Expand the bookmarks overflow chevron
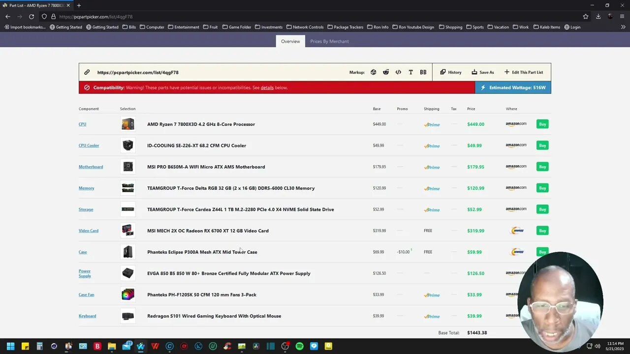Screen dimensions: 630x354 point(623,27)
